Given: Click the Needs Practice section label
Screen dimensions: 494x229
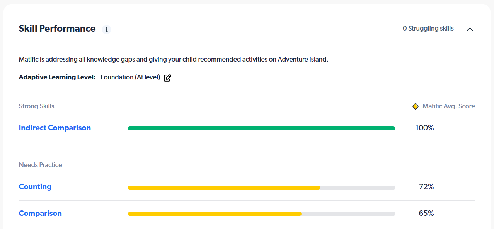Looking at the screenshot, I should tap(40, 165).
